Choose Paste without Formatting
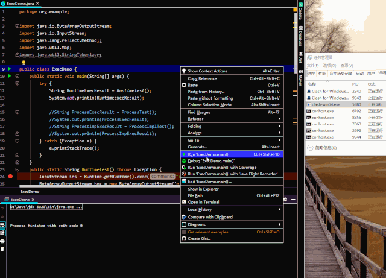 [232, 98]
